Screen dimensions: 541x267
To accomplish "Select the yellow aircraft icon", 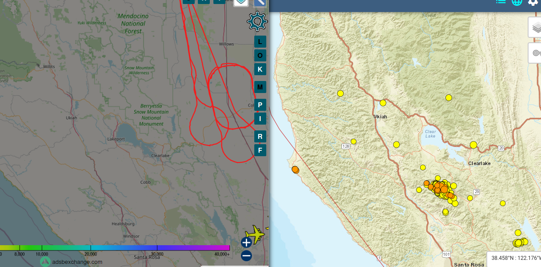I will tap(255, 234).
